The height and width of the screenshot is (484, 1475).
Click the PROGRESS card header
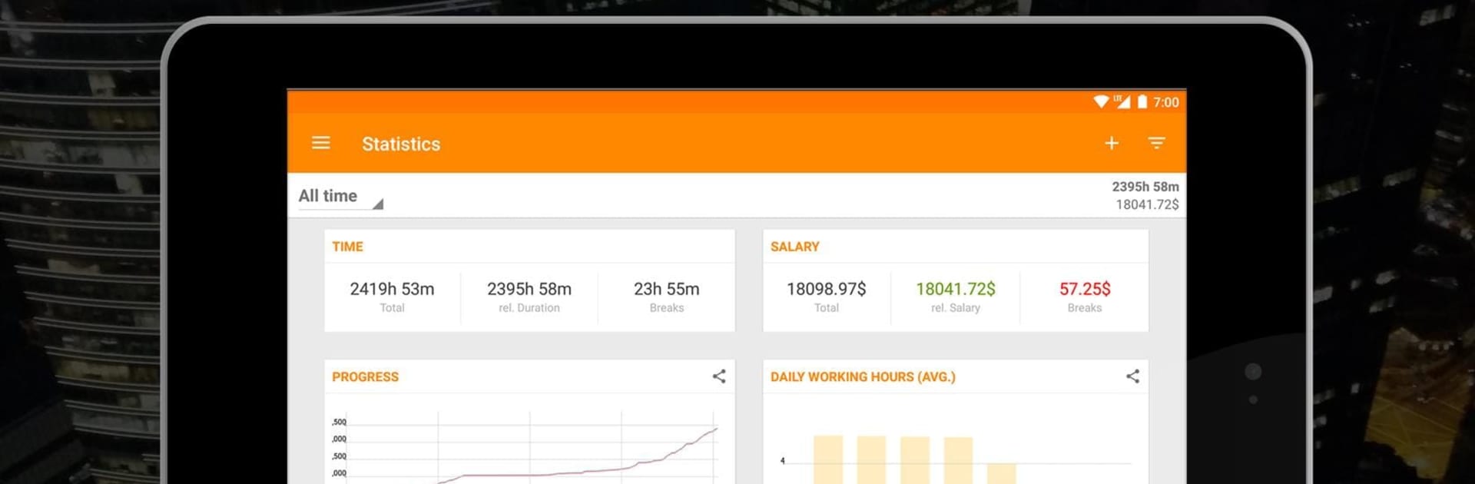(366, 377)
